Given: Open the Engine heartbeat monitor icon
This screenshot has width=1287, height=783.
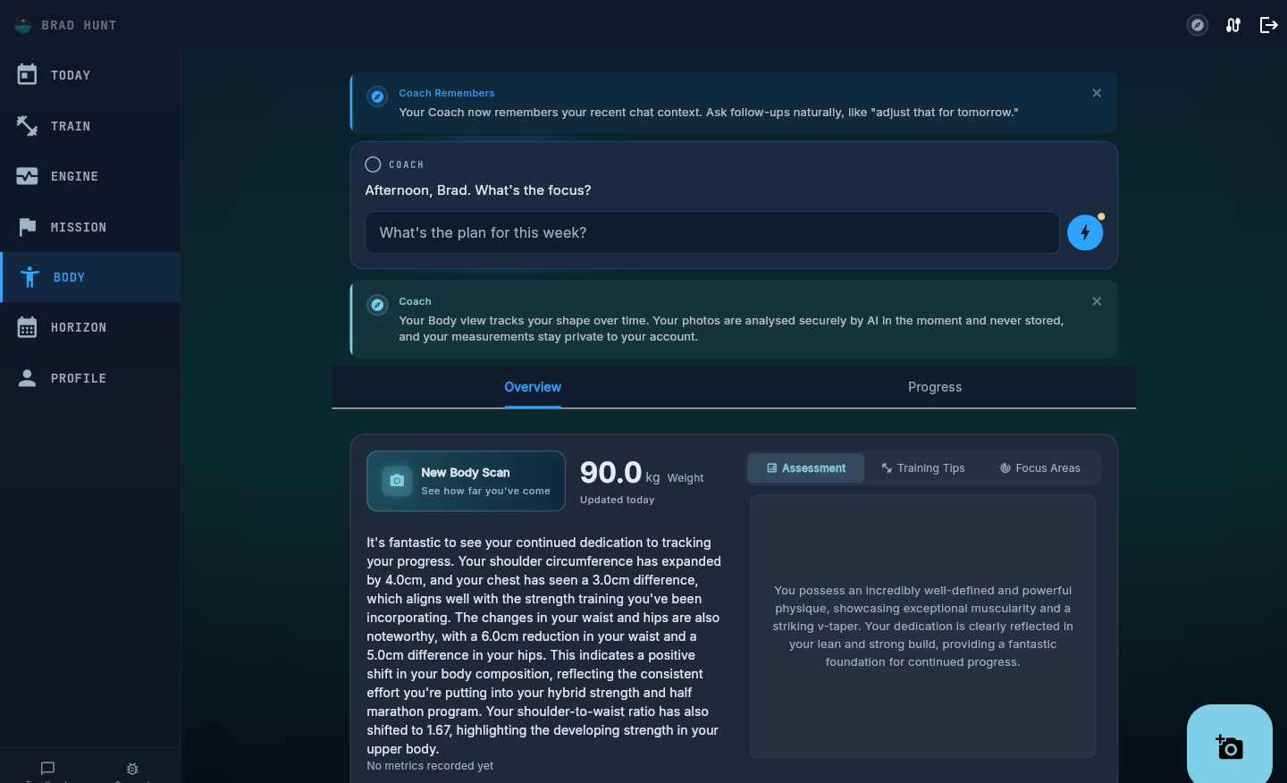Looking at the screenshot, I should click(x=27, y=176).
